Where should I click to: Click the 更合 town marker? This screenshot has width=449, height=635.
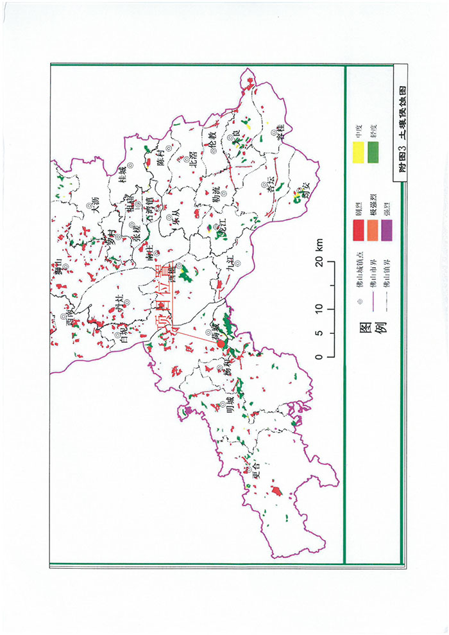248,470
